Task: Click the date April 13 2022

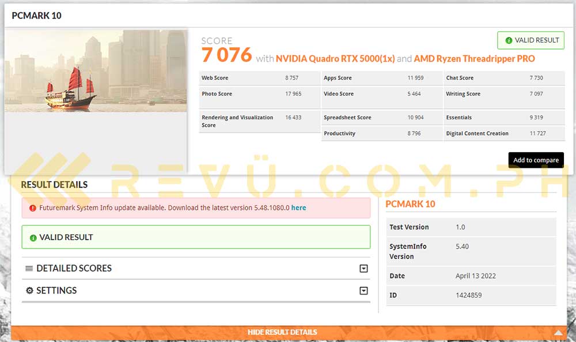Action: click(x=476, y=276)
